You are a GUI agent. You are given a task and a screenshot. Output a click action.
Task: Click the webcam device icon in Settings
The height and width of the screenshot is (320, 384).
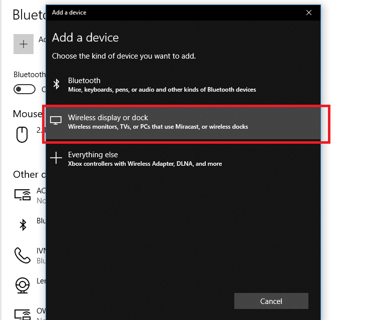[x=23, y=285]
